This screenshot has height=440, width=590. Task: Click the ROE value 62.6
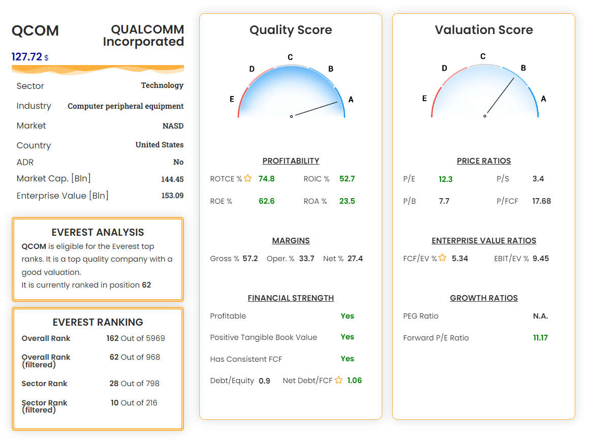point(266,201)
